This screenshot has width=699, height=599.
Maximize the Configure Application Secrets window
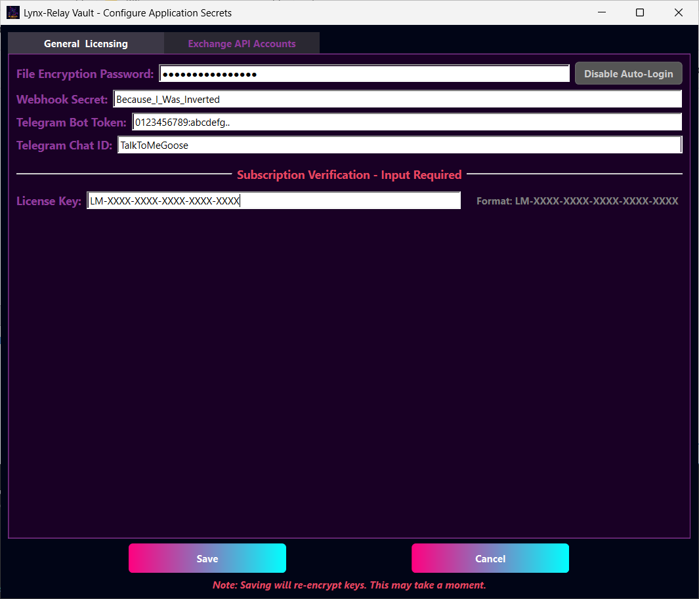(x=640, y=12)
